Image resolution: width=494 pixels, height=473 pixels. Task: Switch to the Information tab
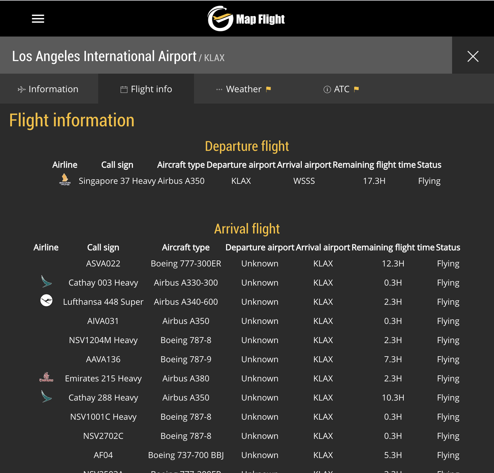49,89
